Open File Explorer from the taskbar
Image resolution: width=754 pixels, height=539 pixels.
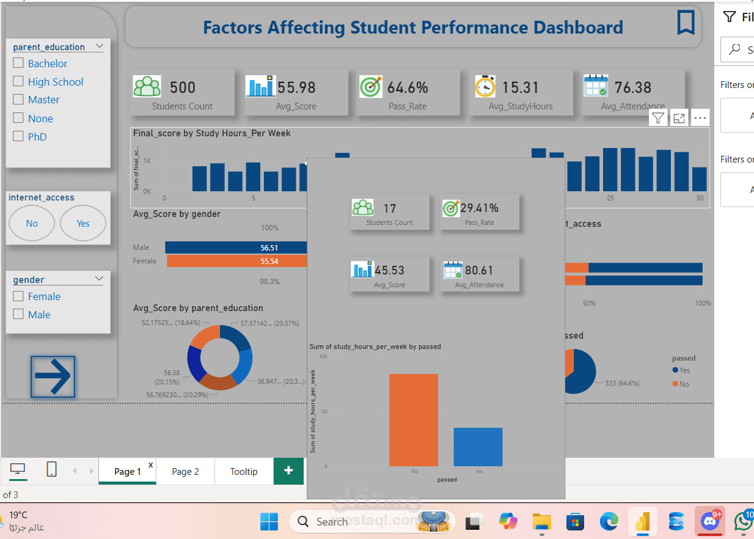[x=542, y=522]
